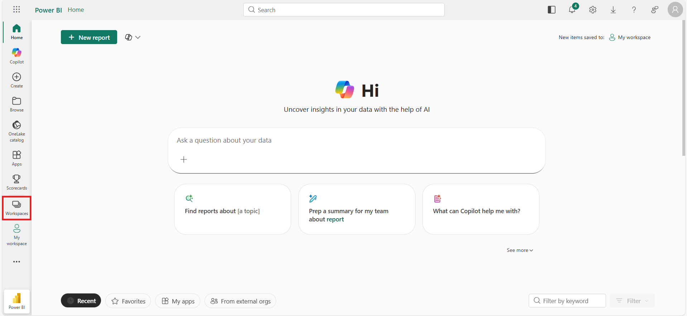687x316 pixels.
Task: Click the Copilot logo next to Hi
Action: [x=345, y=90]
